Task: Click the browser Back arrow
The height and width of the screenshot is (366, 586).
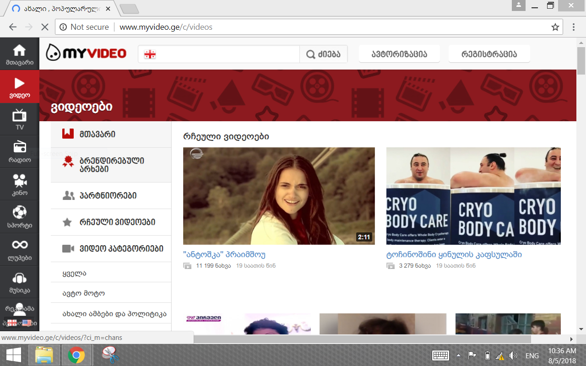Action: [13, 27]
